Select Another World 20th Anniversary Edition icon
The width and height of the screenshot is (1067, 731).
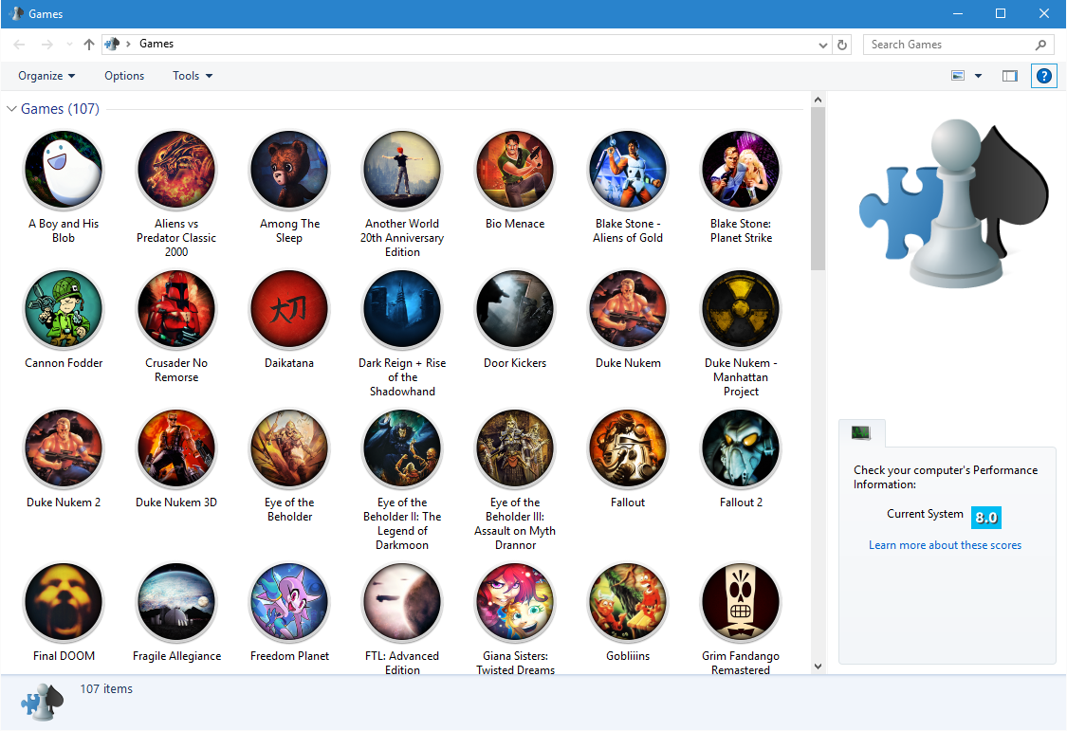click(x=402, y=170)
